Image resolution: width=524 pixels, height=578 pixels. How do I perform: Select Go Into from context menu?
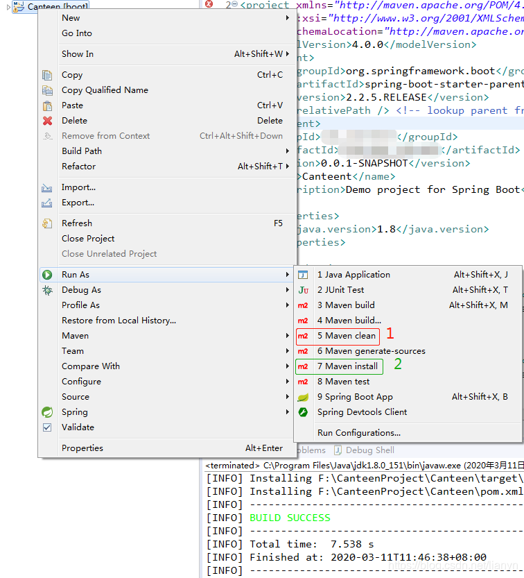pos(168,33)
